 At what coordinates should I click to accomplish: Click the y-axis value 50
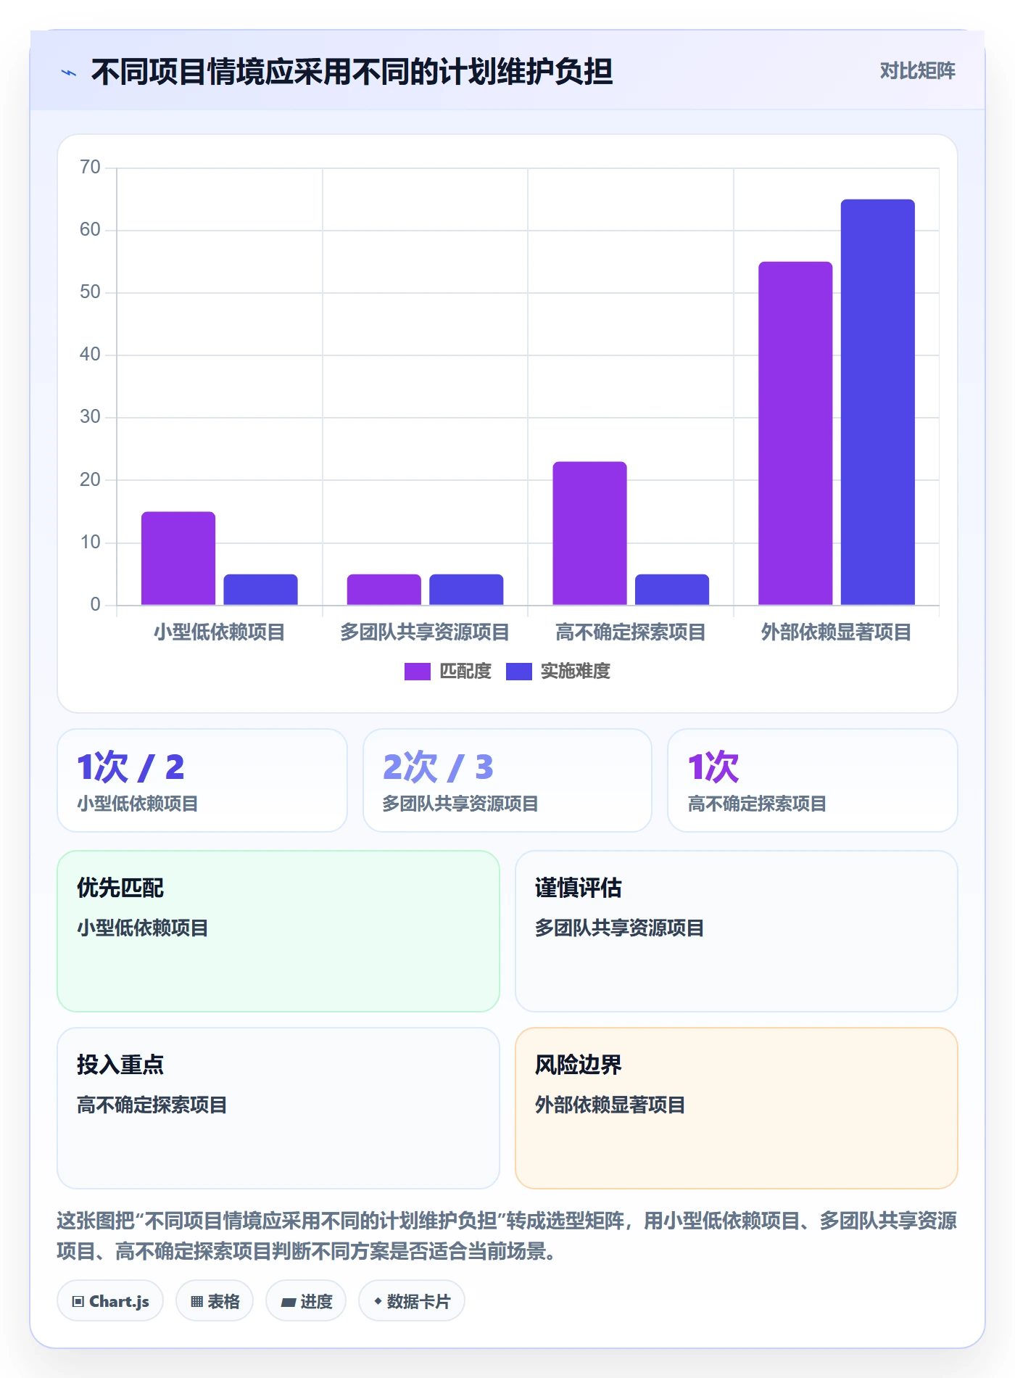[x=90, y=292]
